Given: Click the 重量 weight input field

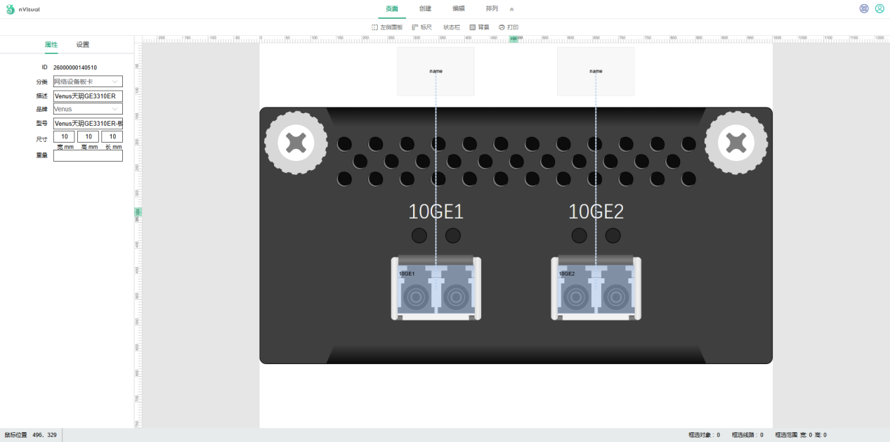Looking at the screenshot, I should 88,156.
